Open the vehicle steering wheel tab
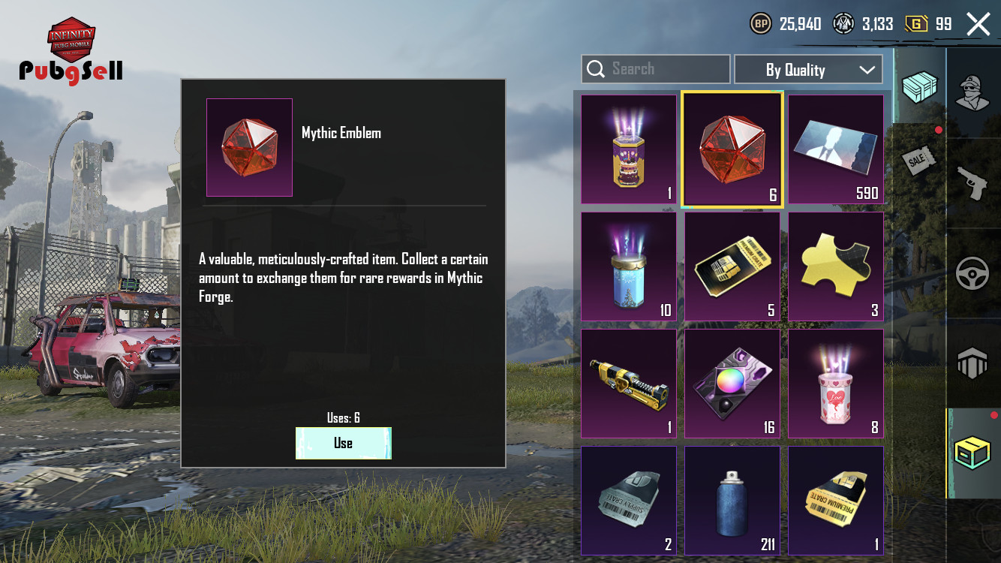Image resolution: width=1001 pixels, height=563 pixels. point(973,273)
